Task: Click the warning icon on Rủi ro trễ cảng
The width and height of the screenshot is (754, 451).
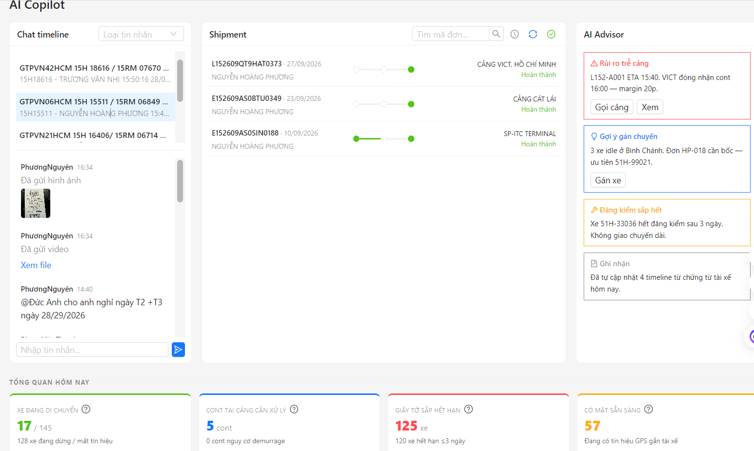Action: click(594, 63)
